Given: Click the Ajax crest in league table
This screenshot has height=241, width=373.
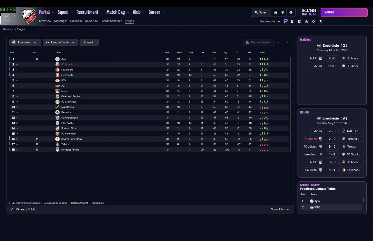Looking at the screenshot, I should (x=57, y=59).
